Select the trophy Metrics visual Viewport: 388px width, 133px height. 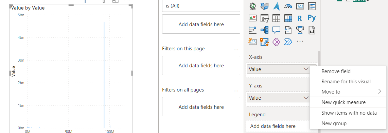click(x=300, y=30)
